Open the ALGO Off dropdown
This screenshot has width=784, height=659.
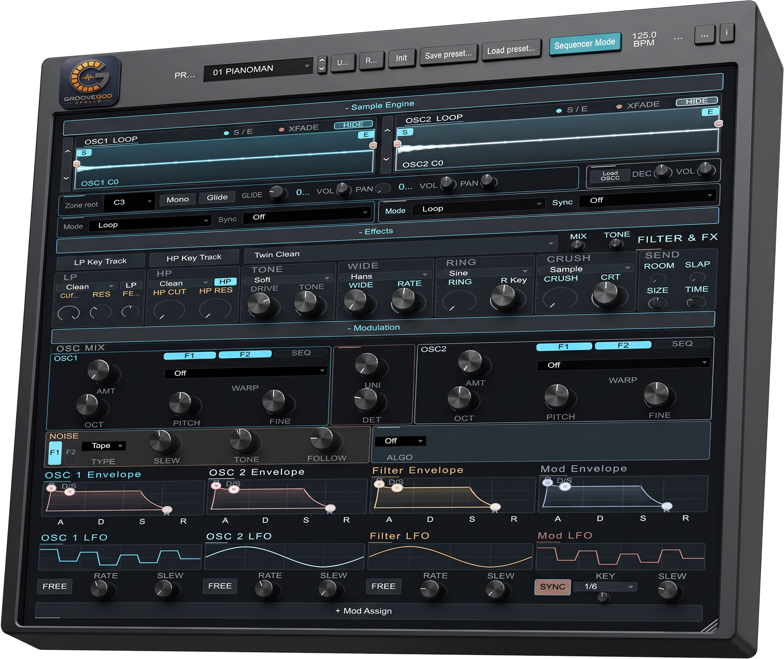pyautogui.click(x=400, y=441)
